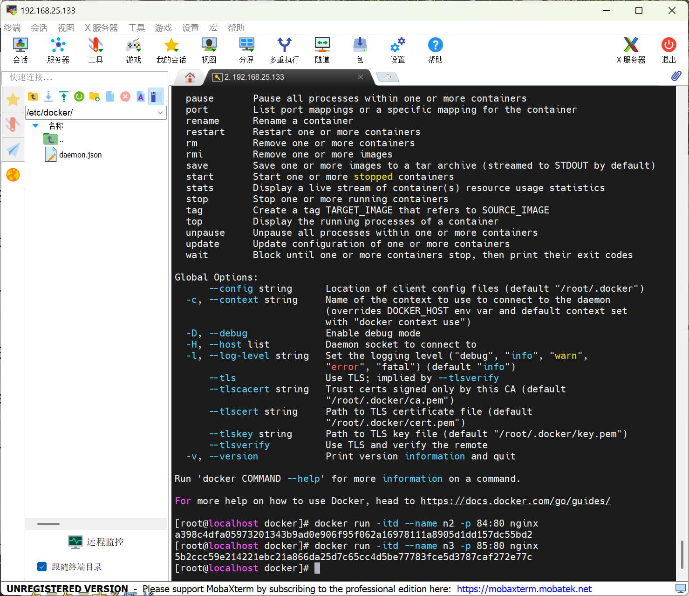Expand the /etc/docker/ path dropdown
Viewport: 689px width, 596px height.
pyautogui.click(x=160, y=113)
